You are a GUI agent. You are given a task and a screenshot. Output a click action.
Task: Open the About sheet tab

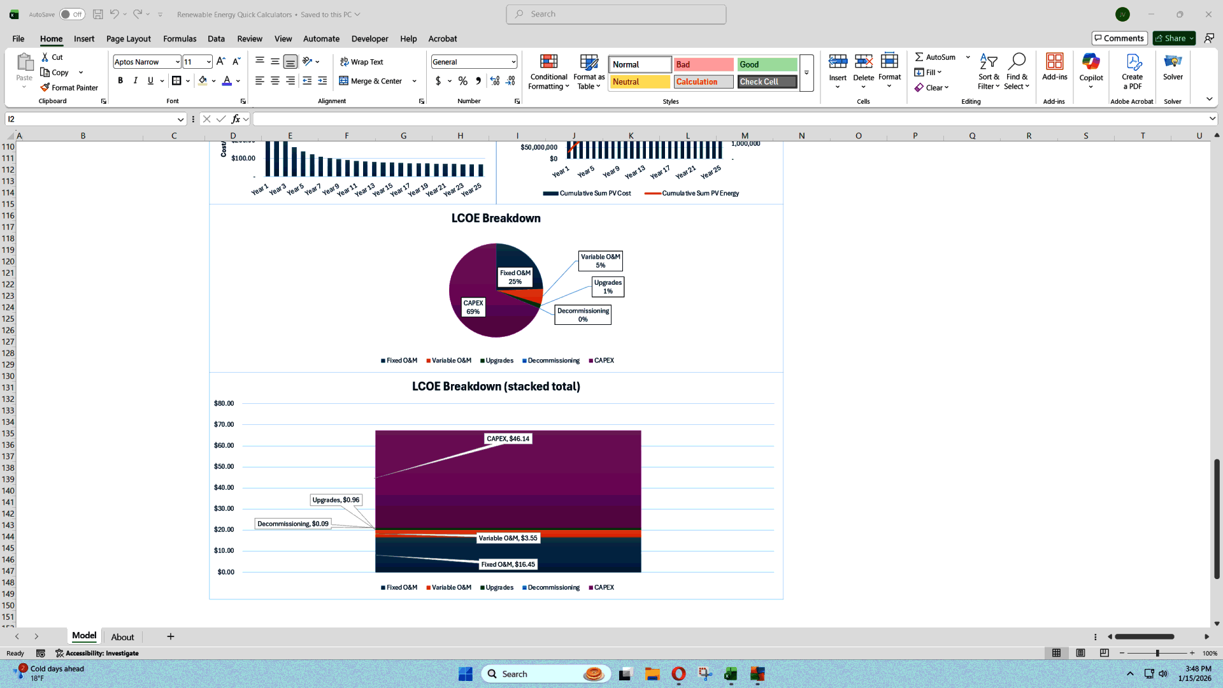coord(122,636)
